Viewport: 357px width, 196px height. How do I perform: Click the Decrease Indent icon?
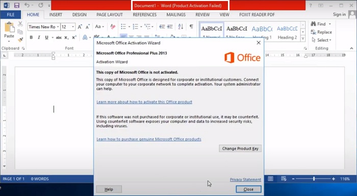click(x=162, y=27)
